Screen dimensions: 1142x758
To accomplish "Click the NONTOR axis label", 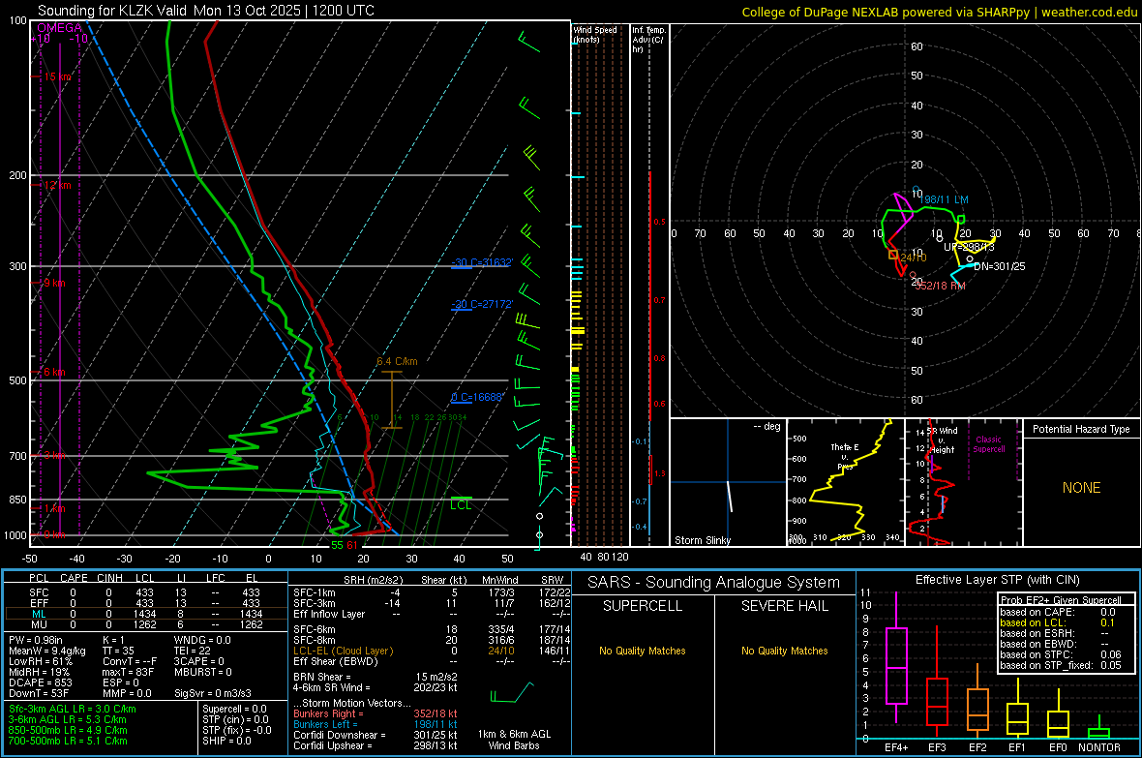I will tap(1099, 747).
